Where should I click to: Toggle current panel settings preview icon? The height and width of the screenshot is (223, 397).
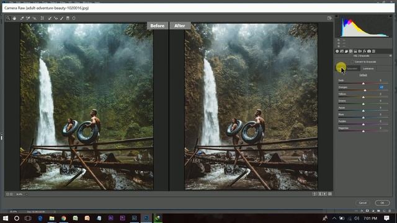click(x=330, y=194)
